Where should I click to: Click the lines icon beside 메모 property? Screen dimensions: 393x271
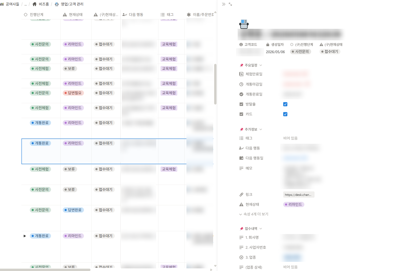coord(241,168)
